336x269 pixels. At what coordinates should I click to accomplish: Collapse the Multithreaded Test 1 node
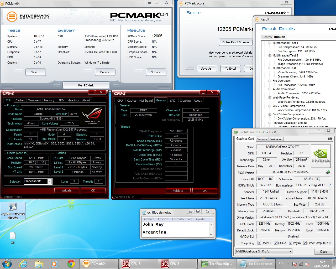270,43
